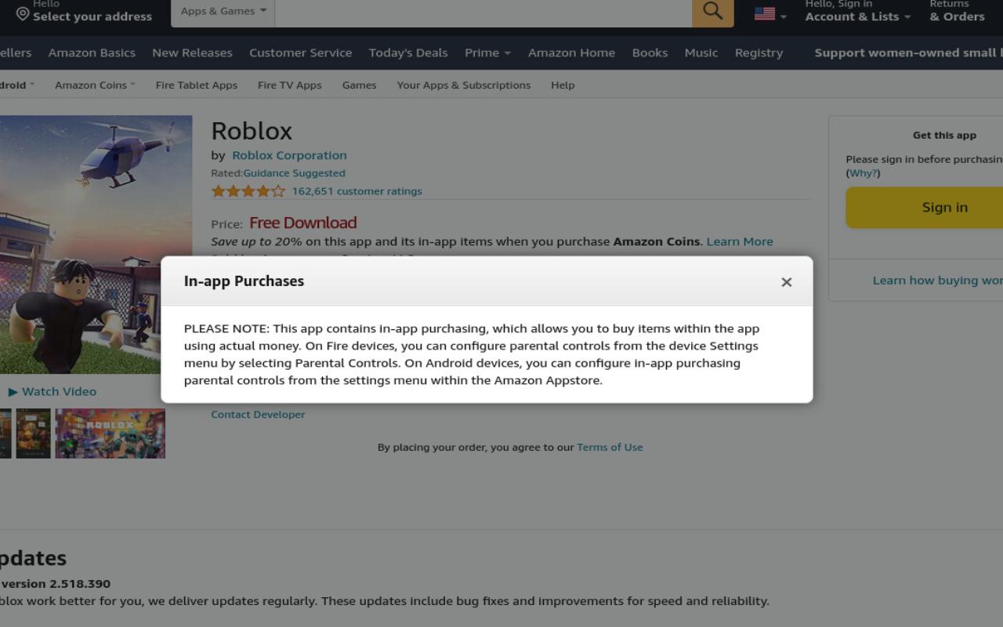Image resolution: width=1003 pixels, height=627 pixels.
Task: Open New Releases
Action: pos(192,53)
